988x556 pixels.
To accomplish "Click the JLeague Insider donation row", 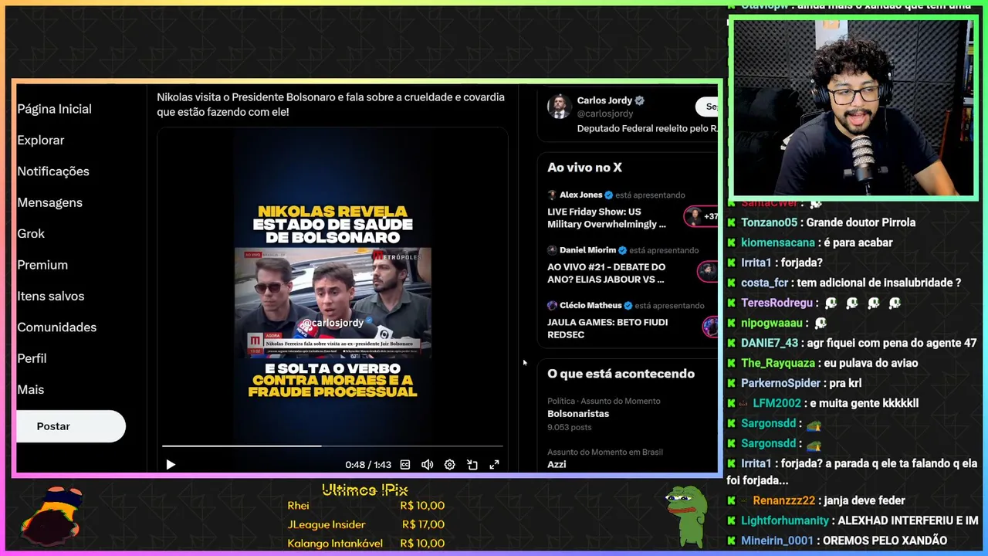I will click(366, 524).
